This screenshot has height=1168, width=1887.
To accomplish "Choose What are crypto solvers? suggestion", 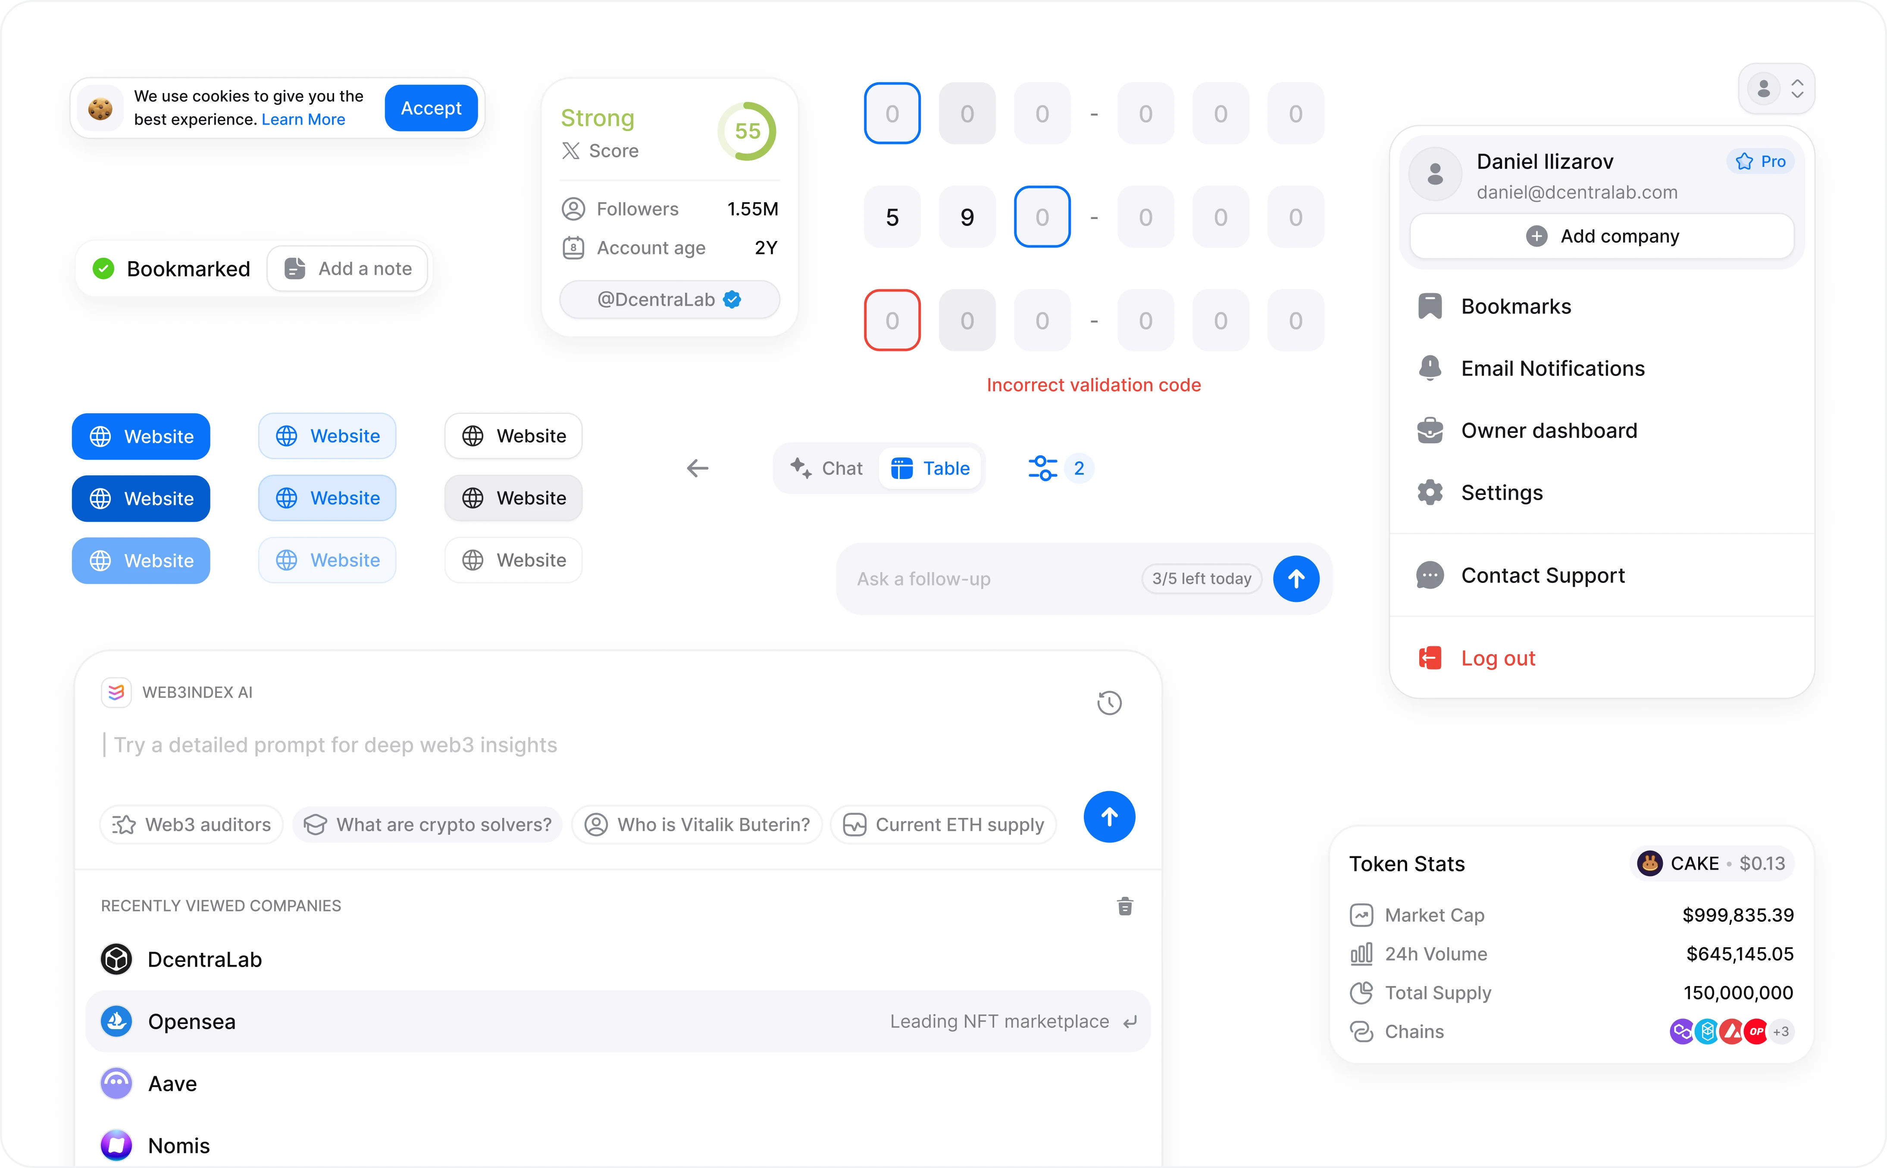I will tap(427, 825).
